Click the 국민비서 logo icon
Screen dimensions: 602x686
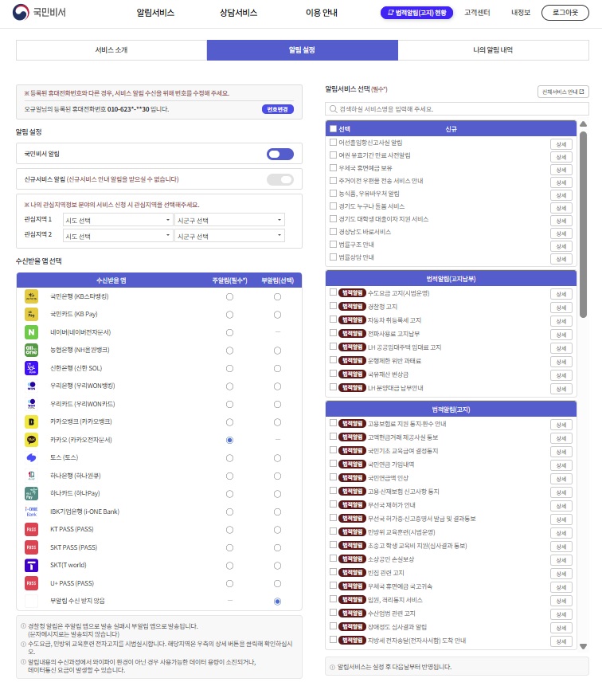(x=20, y=12)
